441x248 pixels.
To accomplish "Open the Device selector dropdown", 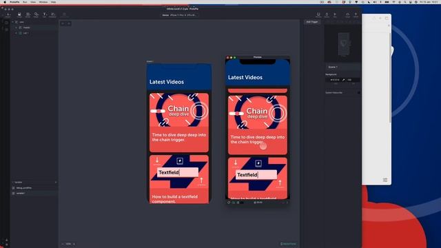I will [x=179, y=15].
